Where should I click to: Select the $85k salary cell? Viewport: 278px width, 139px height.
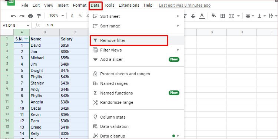pyautogui.click(x=74, y=45)
